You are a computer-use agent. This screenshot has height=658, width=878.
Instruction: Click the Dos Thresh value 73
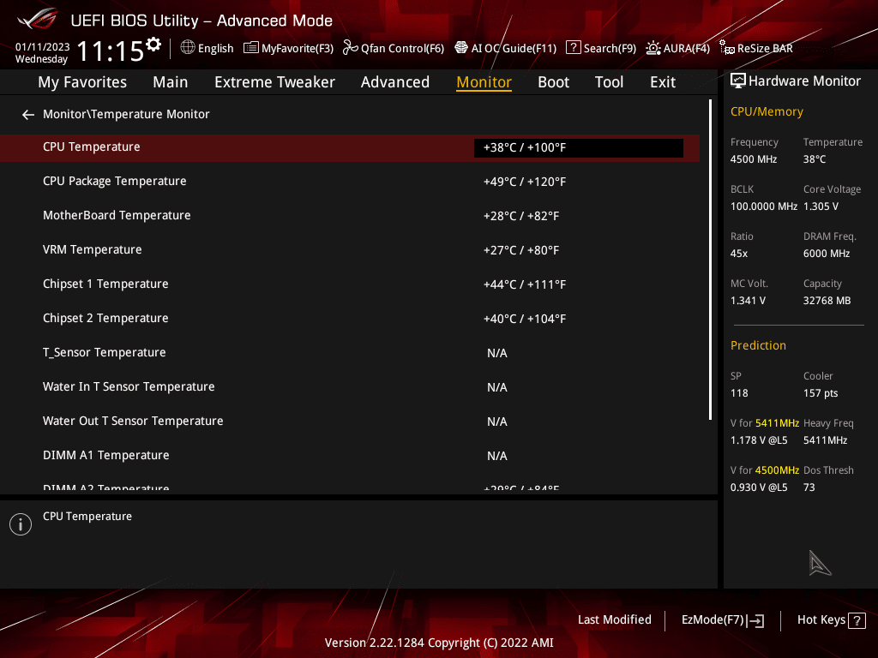click(x=809, y=487)
